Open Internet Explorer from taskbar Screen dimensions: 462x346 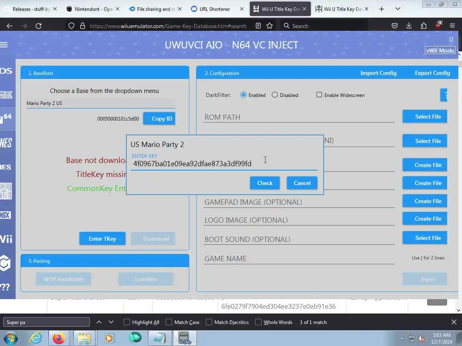[36, 338]
